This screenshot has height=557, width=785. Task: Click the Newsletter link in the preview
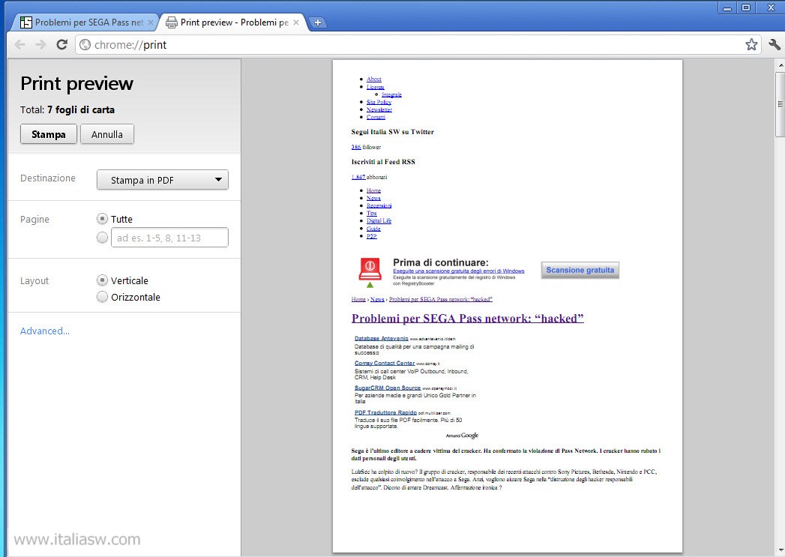pos(379,109)
